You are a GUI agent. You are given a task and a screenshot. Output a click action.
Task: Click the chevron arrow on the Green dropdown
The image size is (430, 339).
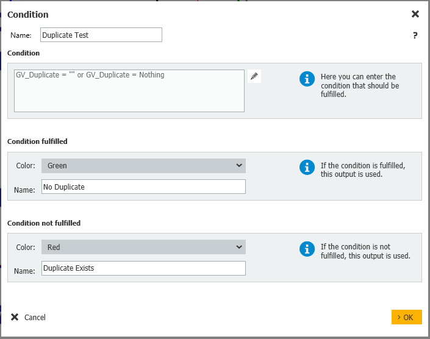point(238,166)
